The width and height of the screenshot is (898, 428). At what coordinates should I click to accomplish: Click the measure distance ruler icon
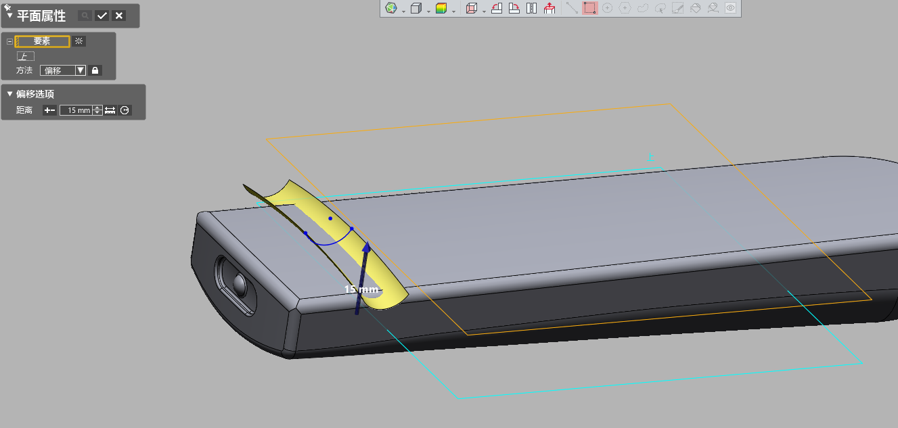(110, 110)
